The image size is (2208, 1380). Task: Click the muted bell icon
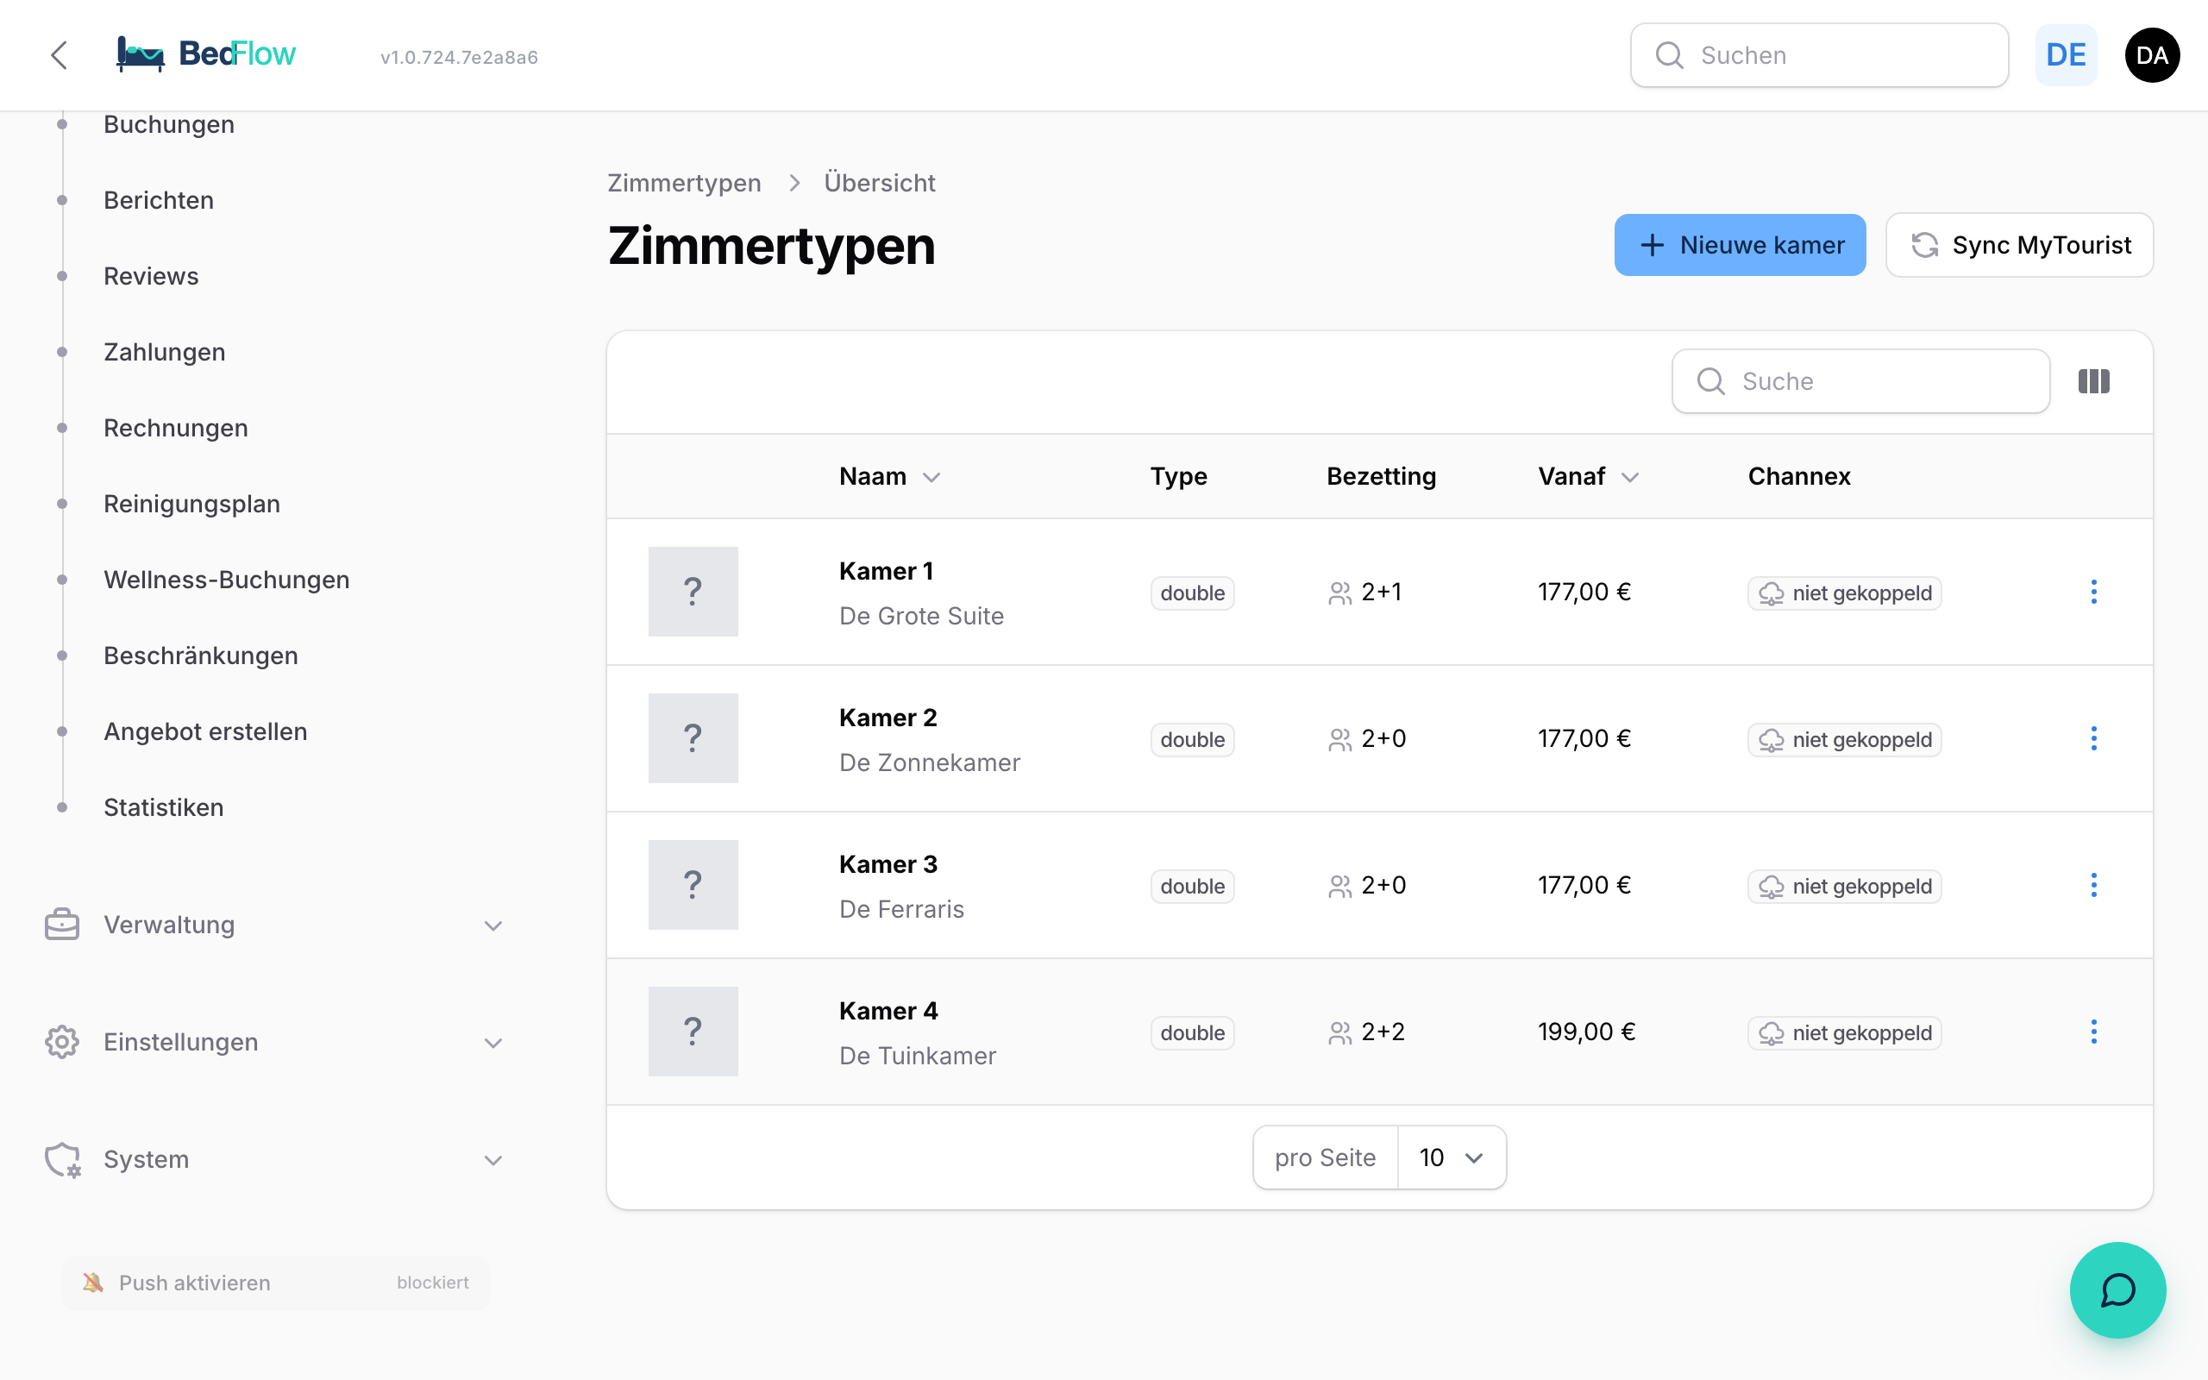coord(93,1283)
